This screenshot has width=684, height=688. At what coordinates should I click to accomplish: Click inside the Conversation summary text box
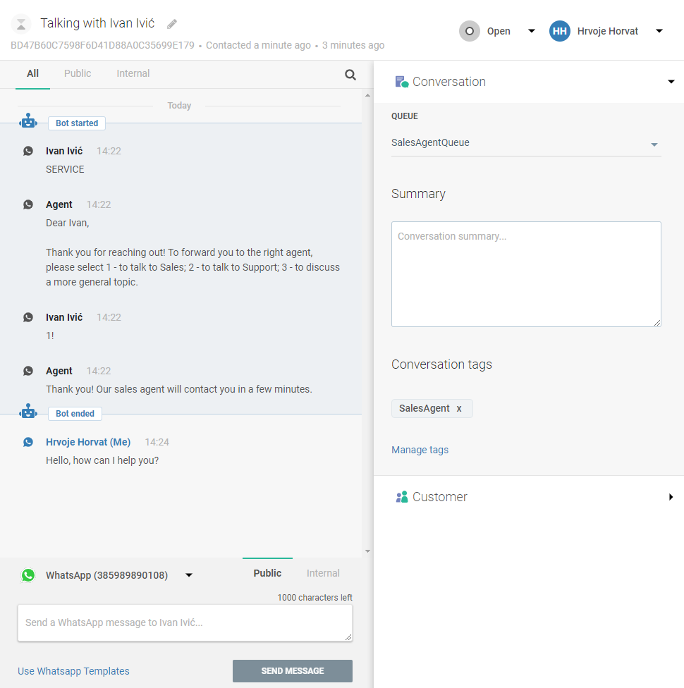[526, 274]
